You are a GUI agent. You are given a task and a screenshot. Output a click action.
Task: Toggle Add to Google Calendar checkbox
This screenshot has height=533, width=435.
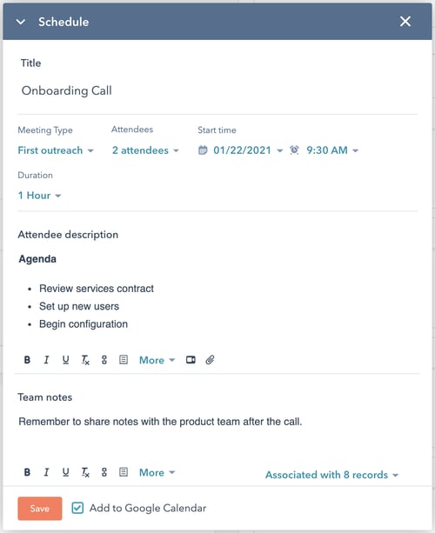click(x=77, y=508)
